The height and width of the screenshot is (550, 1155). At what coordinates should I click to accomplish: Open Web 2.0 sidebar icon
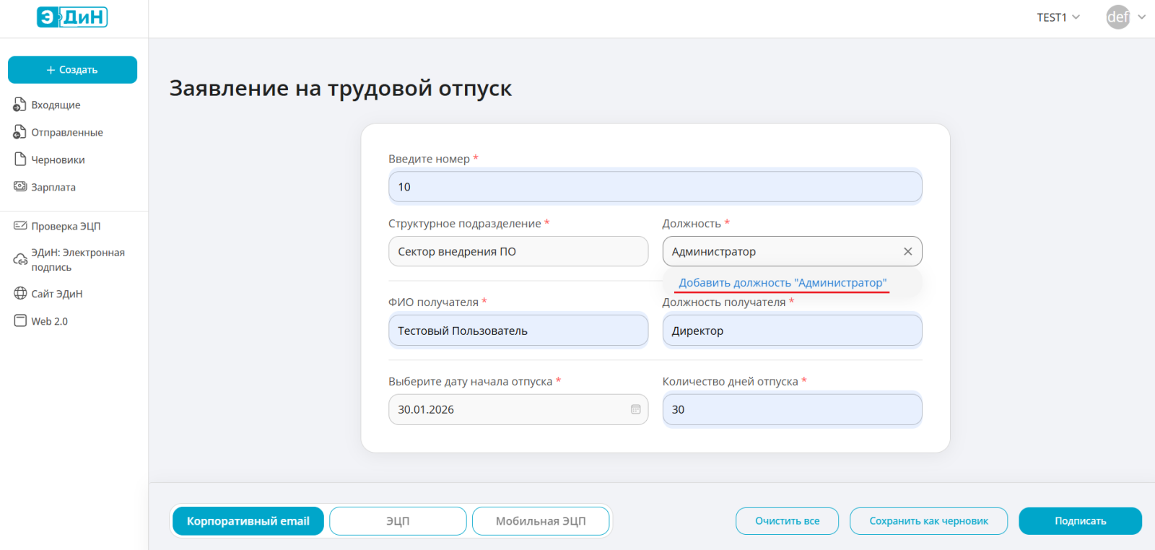19,321
